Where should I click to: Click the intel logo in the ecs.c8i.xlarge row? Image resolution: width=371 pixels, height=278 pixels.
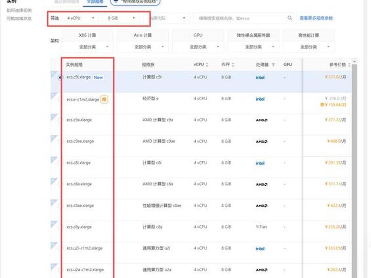pyautogui.click(x=260, y=163)
